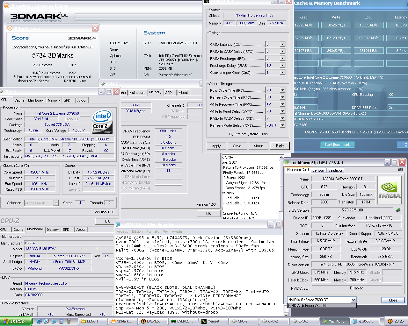
Task: Open RAS# Precharge (tRP) dropdown
Action: point(282,58)
